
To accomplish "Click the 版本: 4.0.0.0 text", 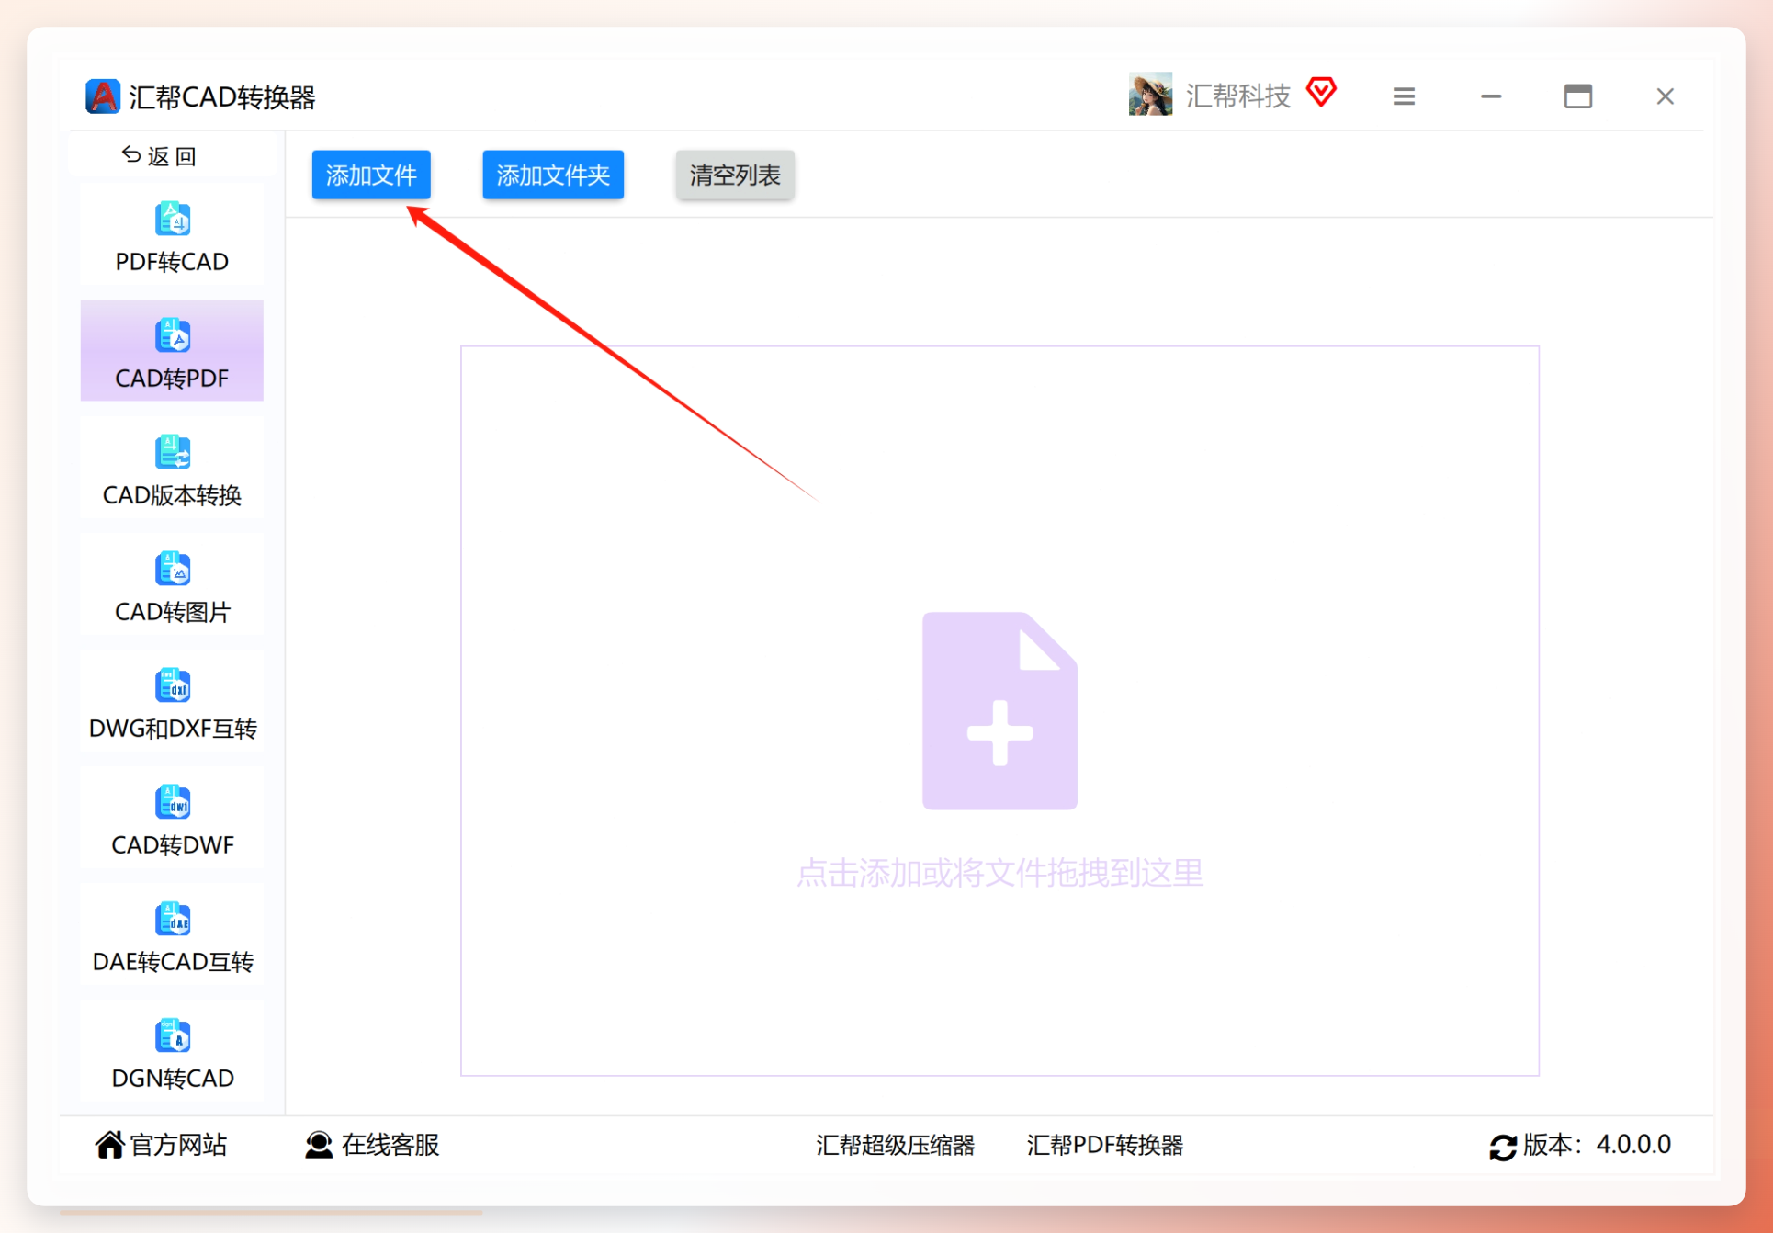I will click(x=1598, y=1145).
